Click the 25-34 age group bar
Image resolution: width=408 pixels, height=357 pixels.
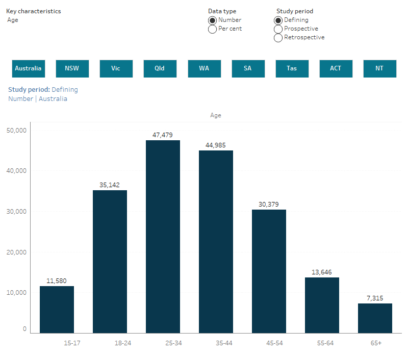tap(163, 235)
